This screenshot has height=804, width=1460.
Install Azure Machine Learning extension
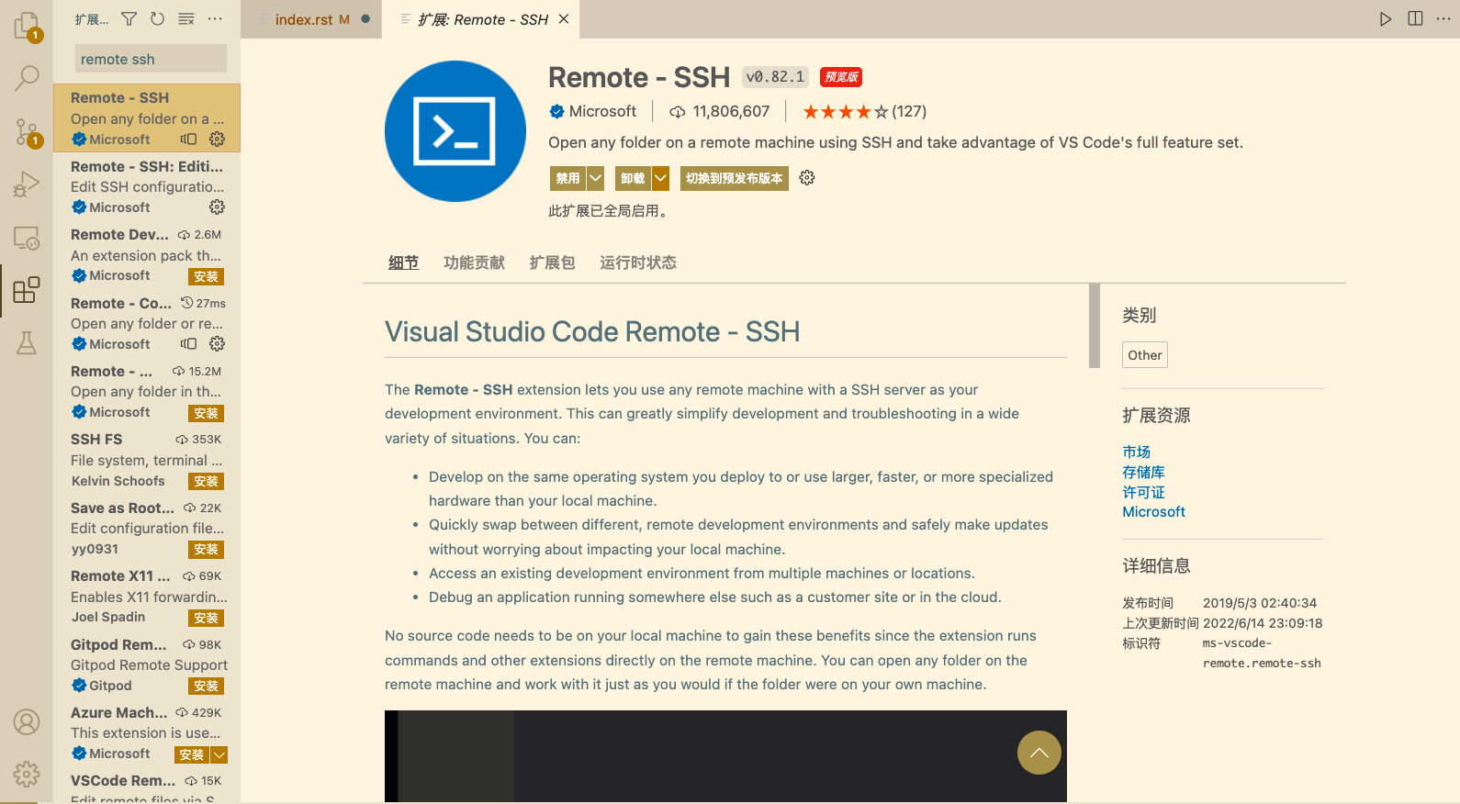tap(192, 754)
